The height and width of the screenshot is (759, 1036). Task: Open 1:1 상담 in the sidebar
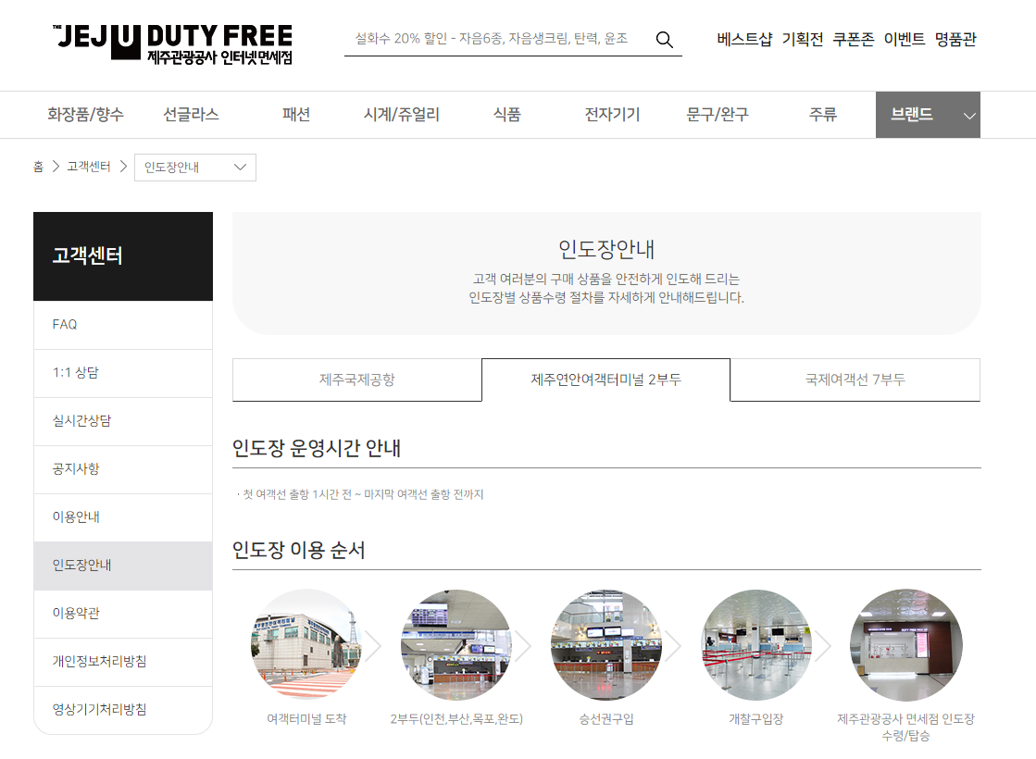[123, 373]
